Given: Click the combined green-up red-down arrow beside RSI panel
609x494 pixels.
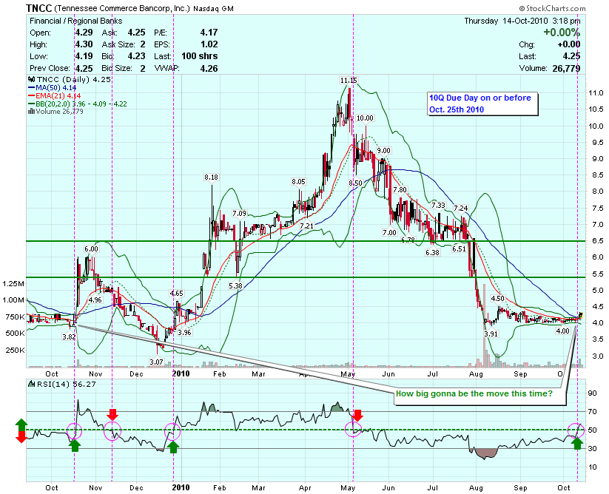Looking at the screenshot, I should (x=21, y=430).
